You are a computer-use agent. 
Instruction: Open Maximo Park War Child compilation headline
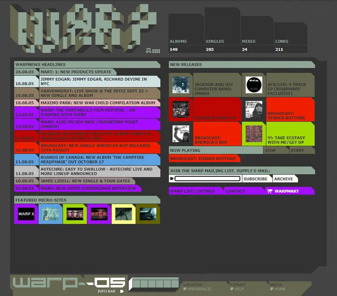pos(100,103)
